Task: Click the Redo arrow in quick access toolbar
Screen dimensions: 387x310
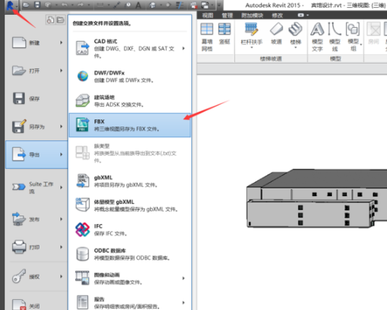Action: coord(80,5)
